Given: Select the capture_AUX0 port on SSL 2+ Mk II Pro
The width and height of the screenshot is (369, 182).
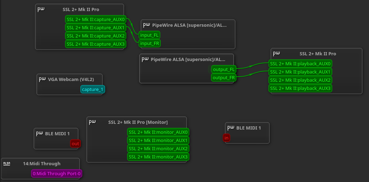Looking at the screenshot, I should point(96,19).
